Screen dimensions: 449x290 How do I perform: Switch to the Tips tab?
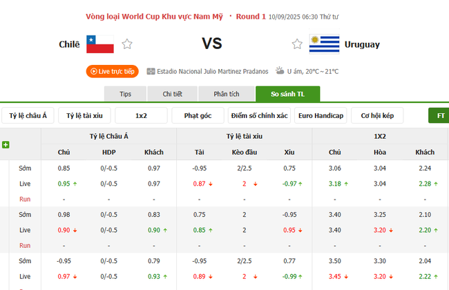[x=125, y=94]
